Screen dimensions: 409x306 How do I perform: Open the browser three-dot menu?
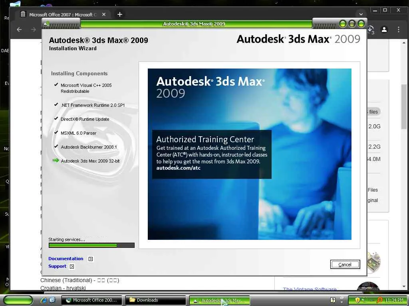(x=399, y=29)
